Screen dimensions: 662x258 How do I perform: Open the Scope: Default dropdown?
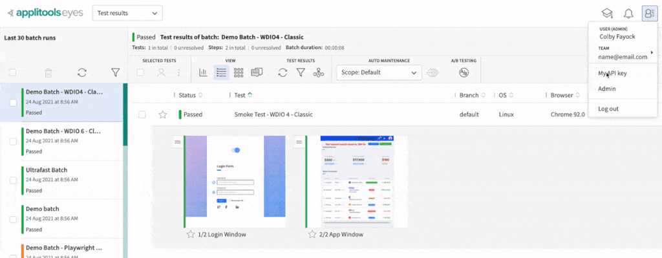tap(379, 72)
